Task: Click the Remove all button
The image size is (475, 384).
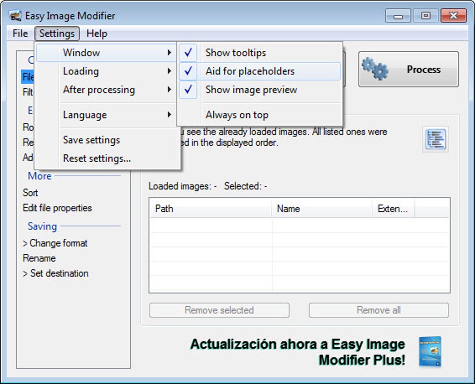Action: 379,310
